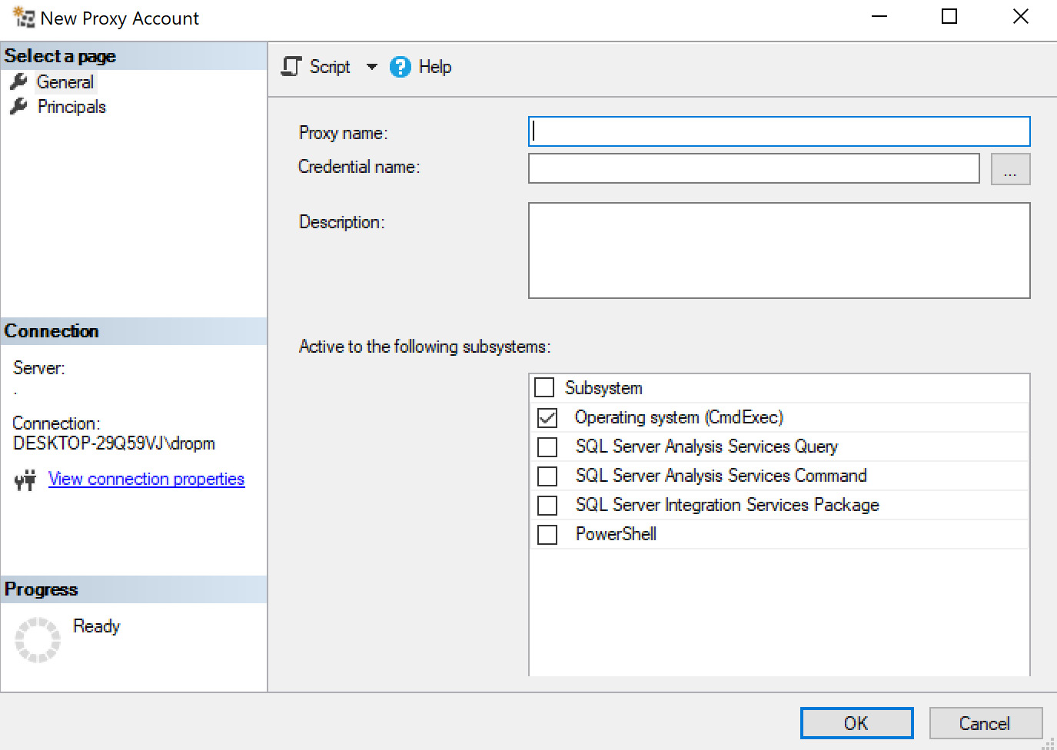Uncheck Operating system (CmdExec) subsystem
This screenshot has height=750, width=1057.
pyautogui.click(x=547, y=417)
